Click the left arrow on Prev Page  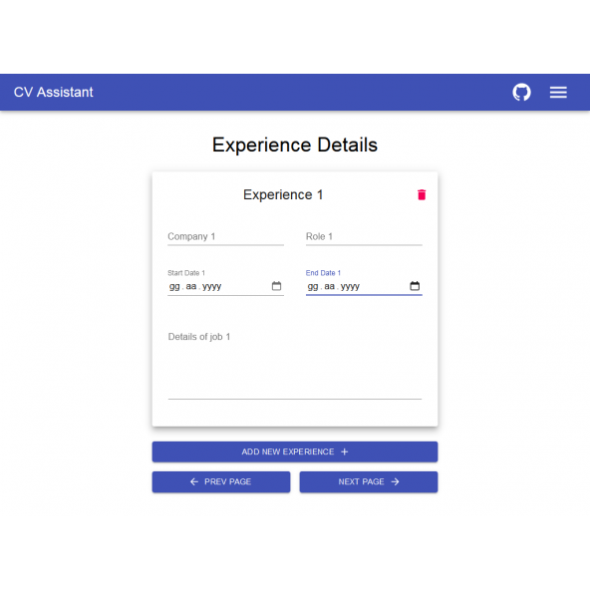[x=194, y=482]
